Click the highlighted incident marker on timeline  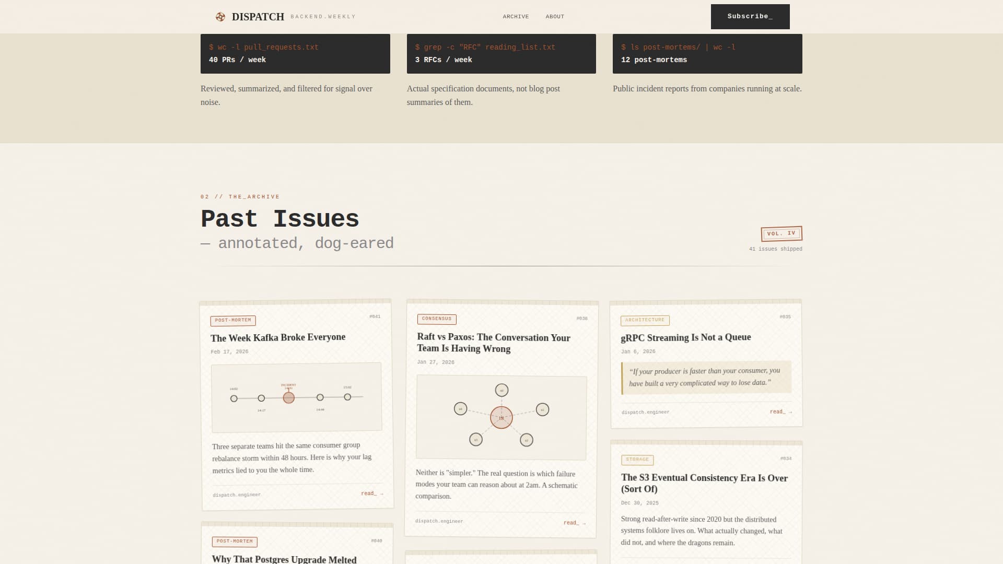(288, 398)
